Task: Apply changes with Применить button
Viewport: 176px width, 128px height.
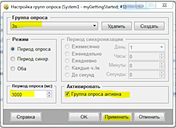Action: 117,117
